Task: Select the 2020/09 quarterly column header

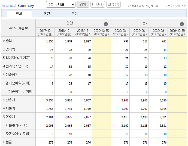Action: (158, 32)
